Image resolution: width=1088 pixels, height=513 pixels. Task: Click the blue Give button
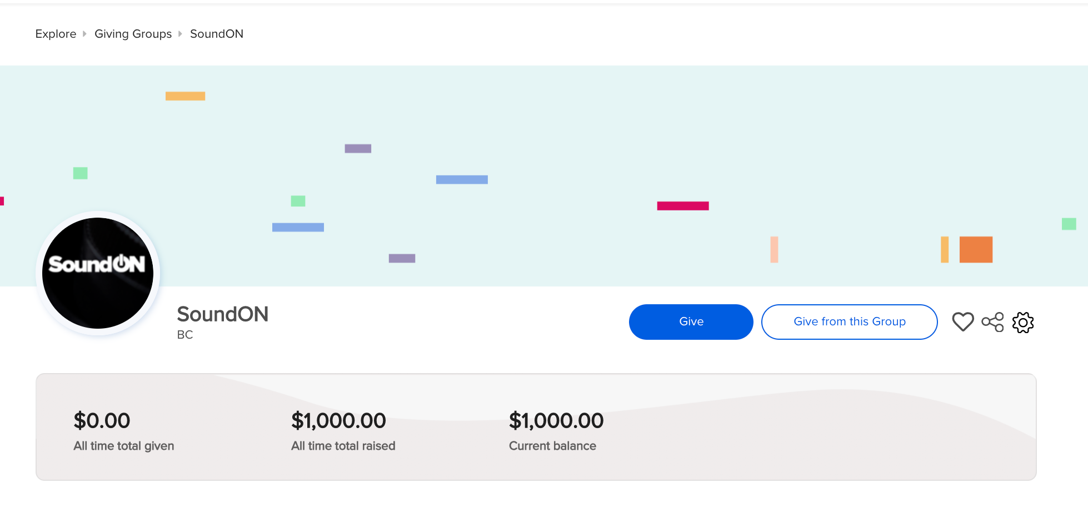point(691,322)
